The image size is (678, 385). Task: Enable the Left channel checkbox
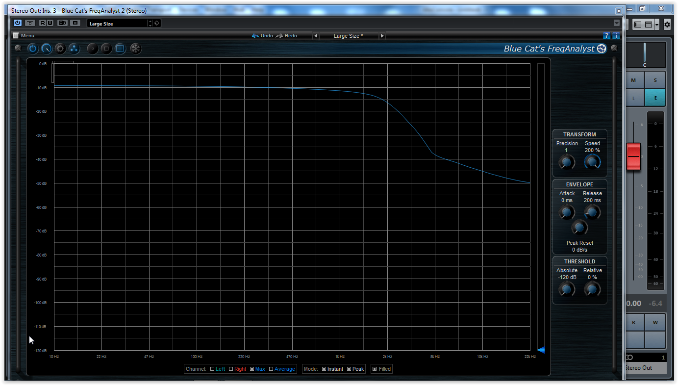click(212, 369)
